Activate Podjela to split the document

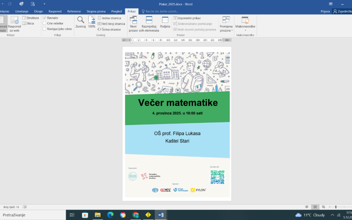pos(165,23)
